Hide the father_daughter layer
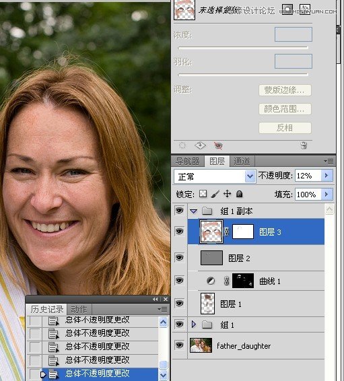 point(180,345)
